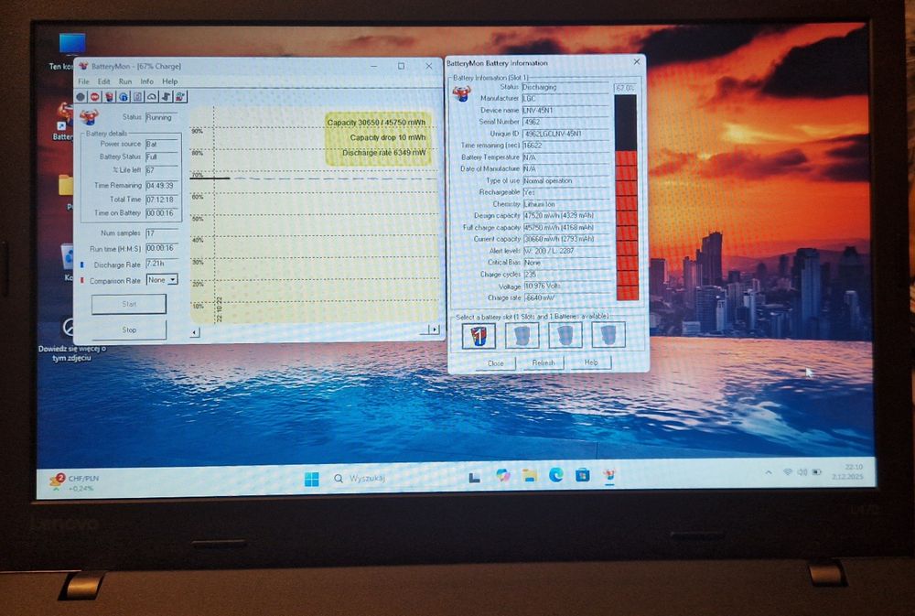
Task: Click the Stop button in BatteryMon
Action: (129, 330)
